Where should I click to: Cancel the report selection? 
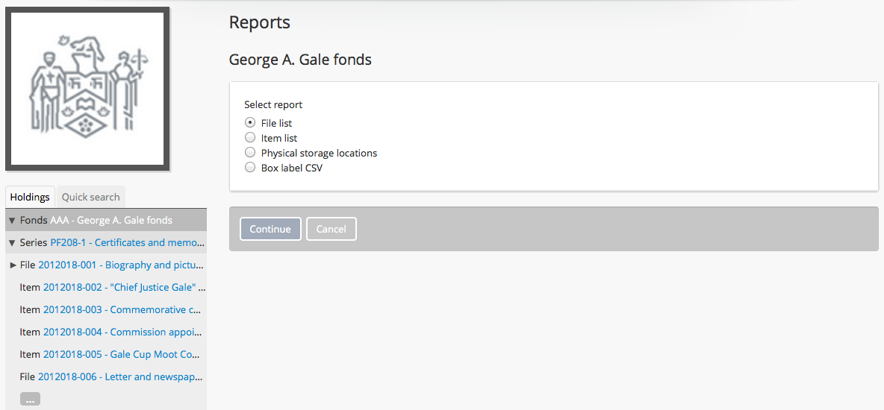331,229
